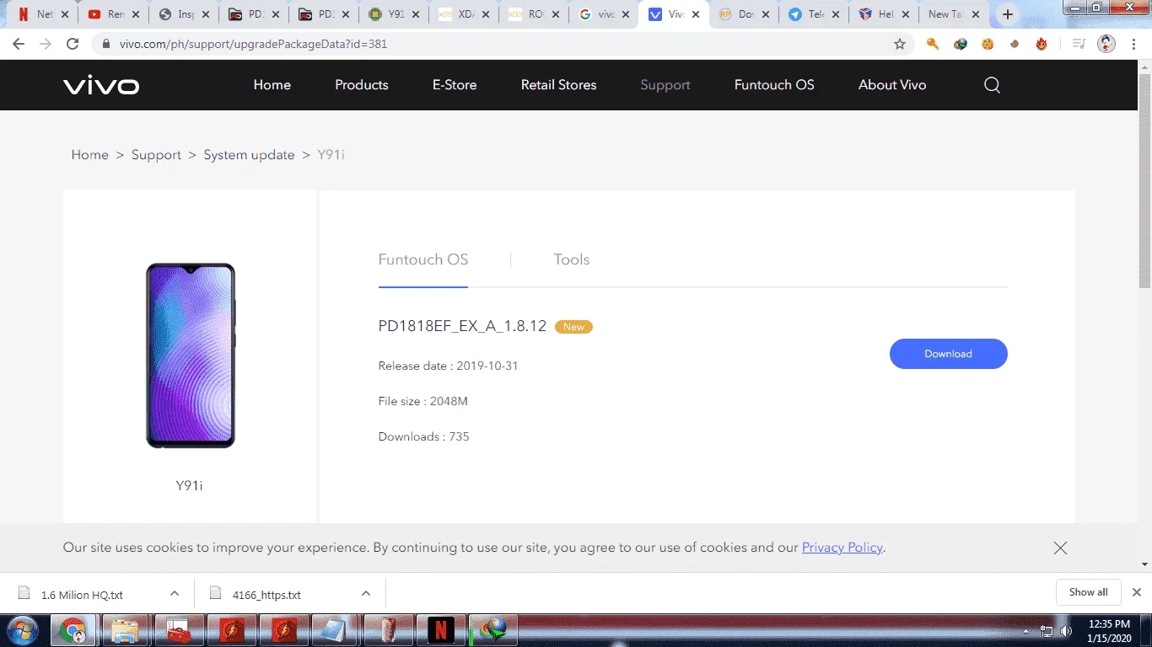Open a new tab with the plus button
This screenshot has width=1152, height=647.
click(1007, 14)
